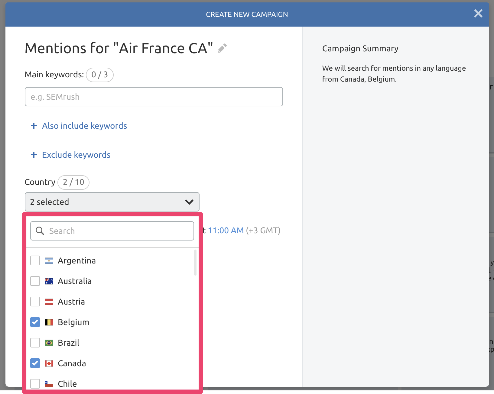Click the Austria flag icon

click(49, 302)
